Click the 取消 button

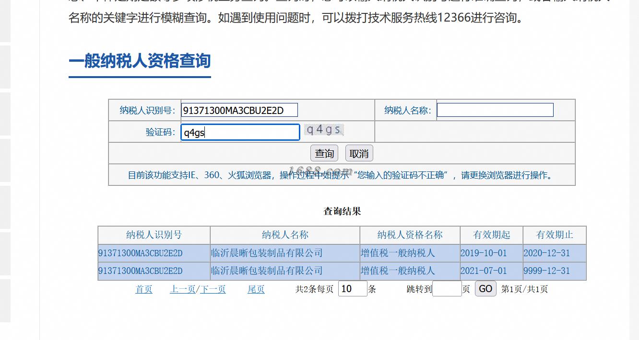tap(359, 153)
